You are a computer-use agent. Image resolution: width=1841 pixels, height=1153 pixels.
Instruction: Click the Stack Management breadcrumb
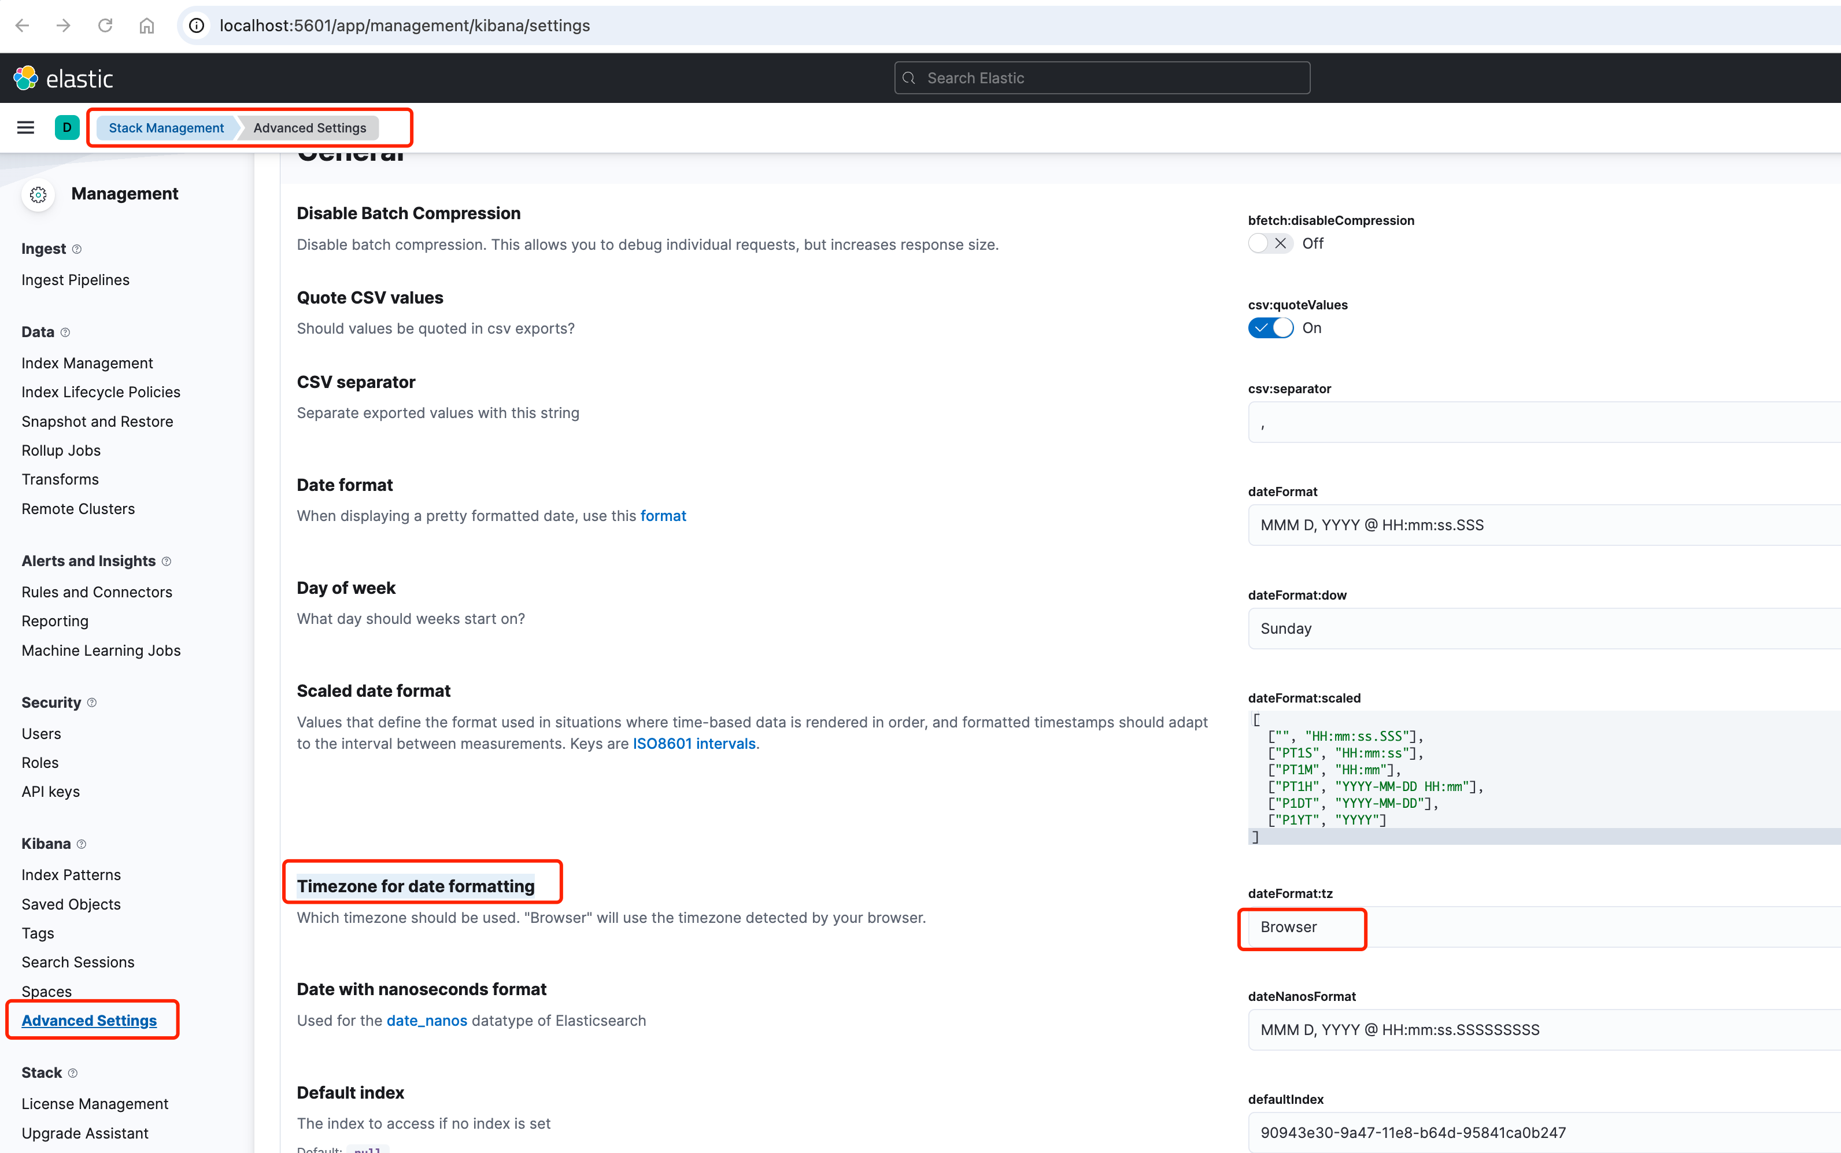165,127
